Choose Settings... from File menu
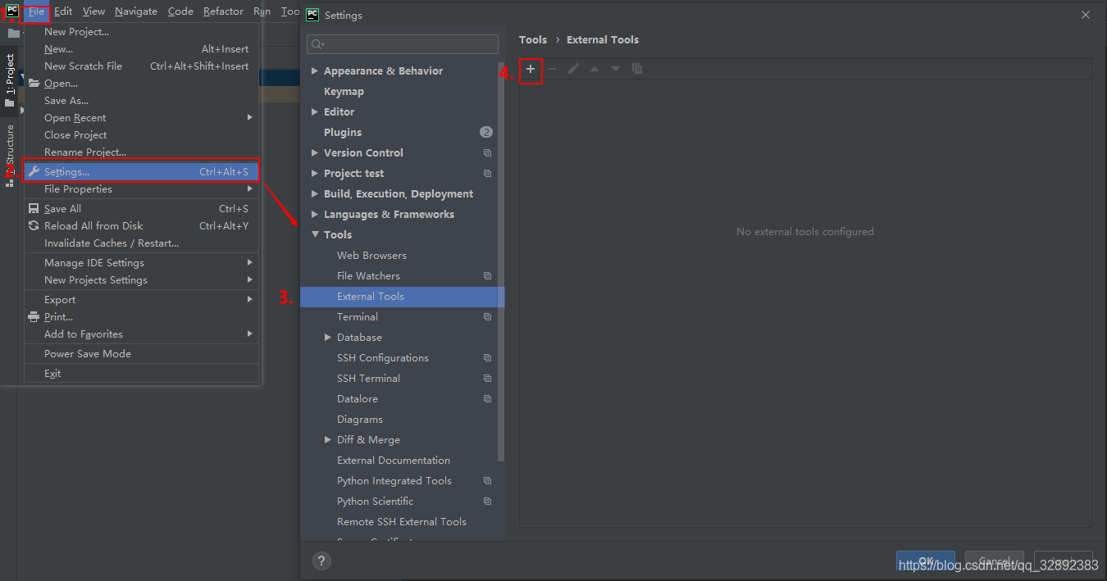The width and height of the screenshot is (1107, 581). coord(141,172)
